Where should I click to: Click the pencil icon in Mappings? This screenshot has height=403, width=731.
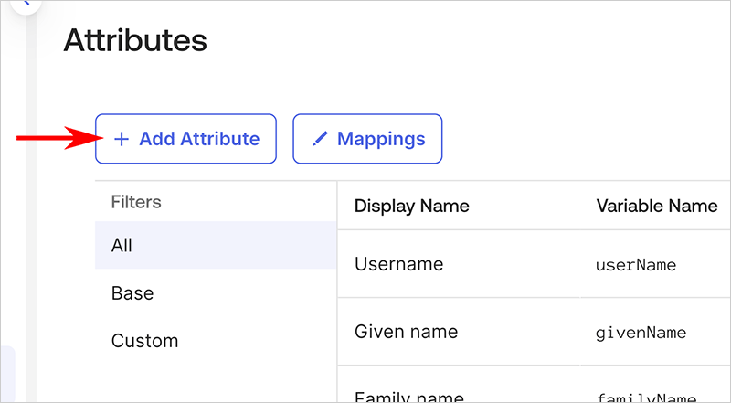(319, 140)
